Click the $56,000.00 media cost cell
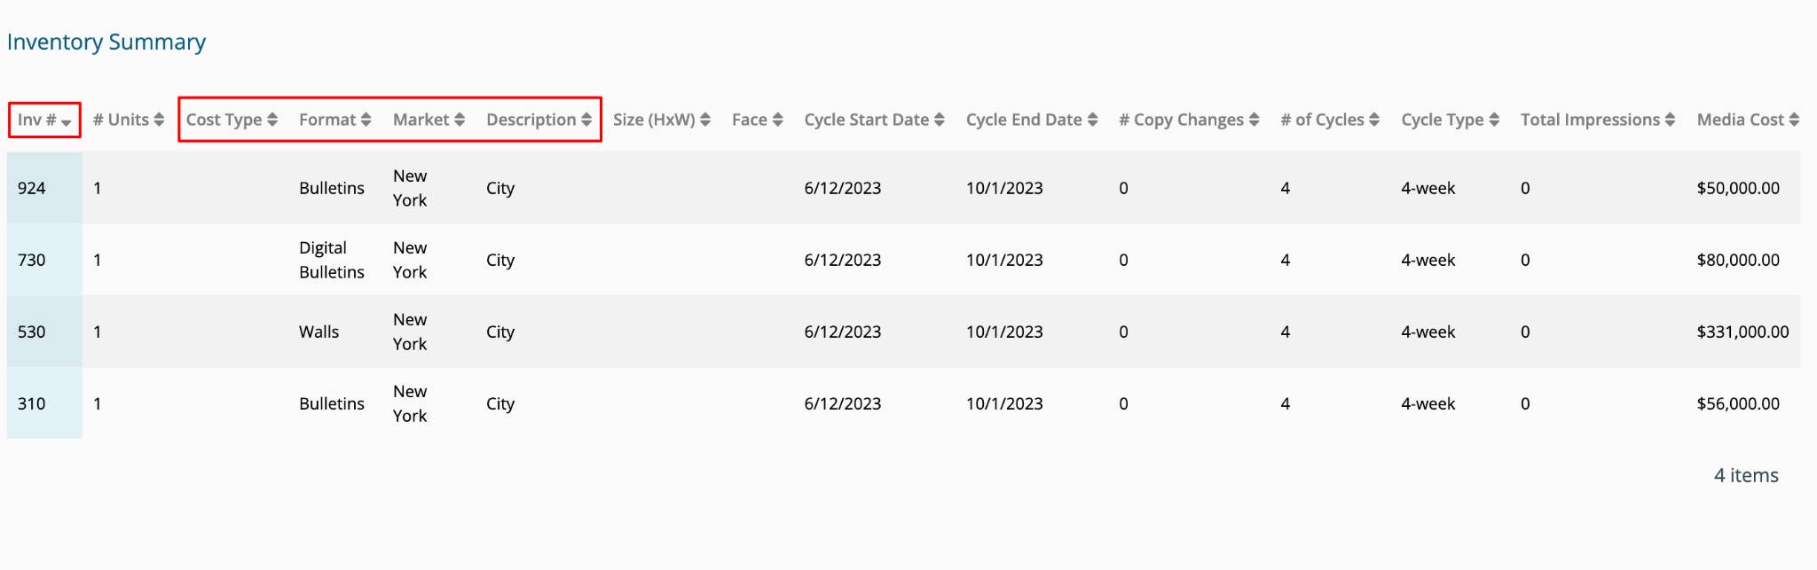The image size is (1817, 570). 1738,403
